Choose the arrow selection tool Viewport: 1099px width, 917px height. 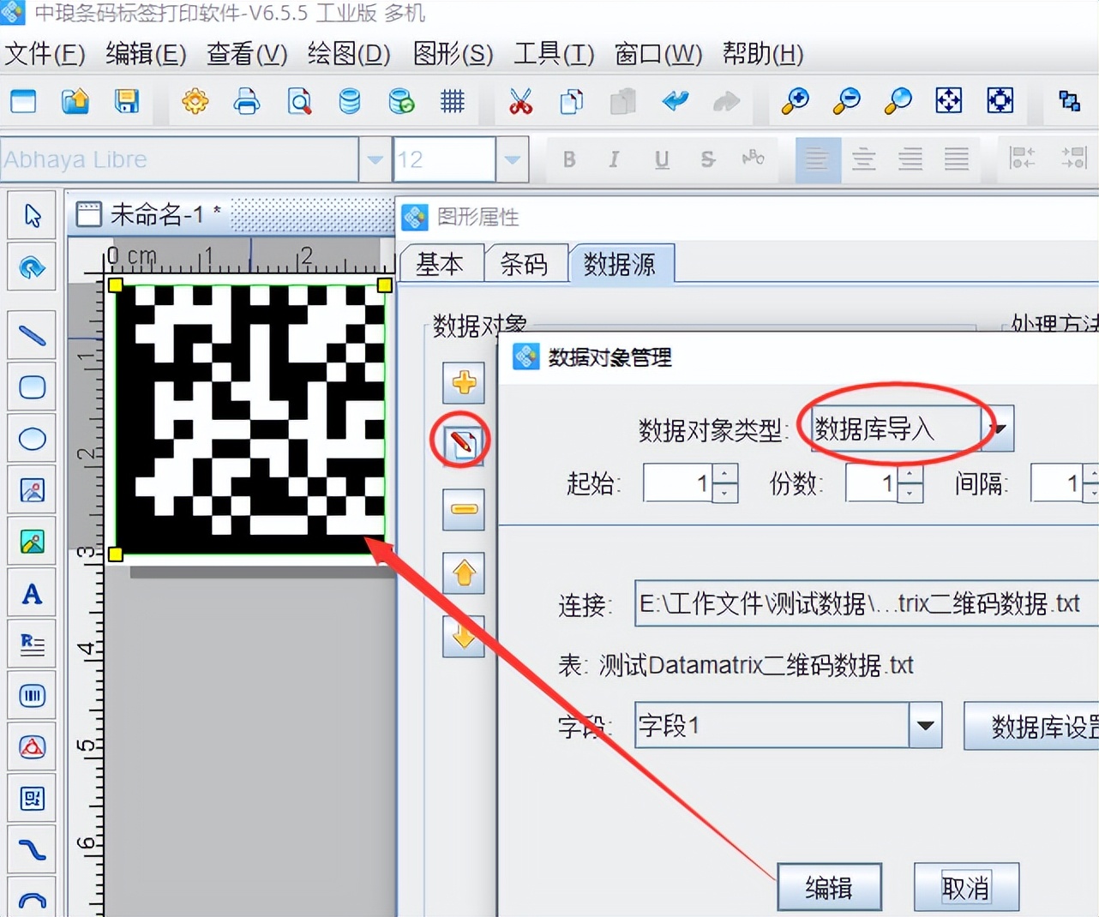coord(32,215)
